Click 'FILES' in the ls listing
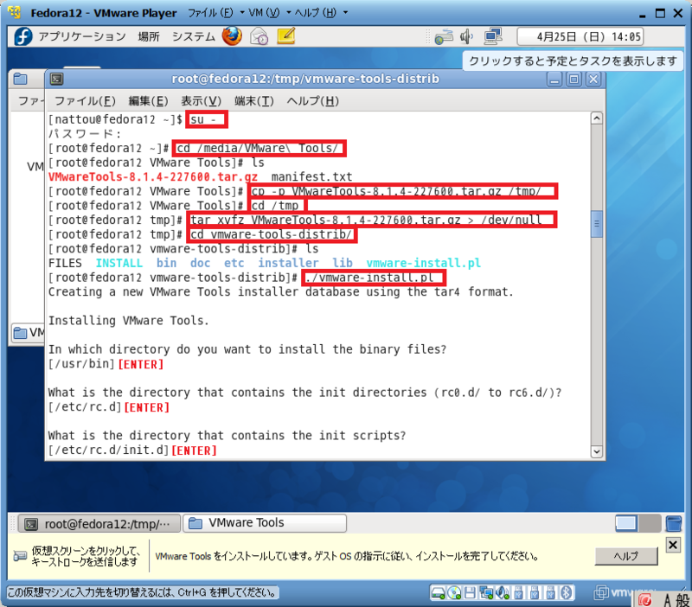 65,263
